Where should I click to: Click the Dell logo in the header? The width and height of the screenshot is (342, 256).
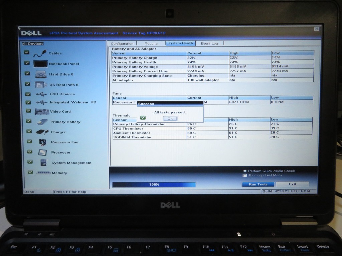[x=31, y=33]
